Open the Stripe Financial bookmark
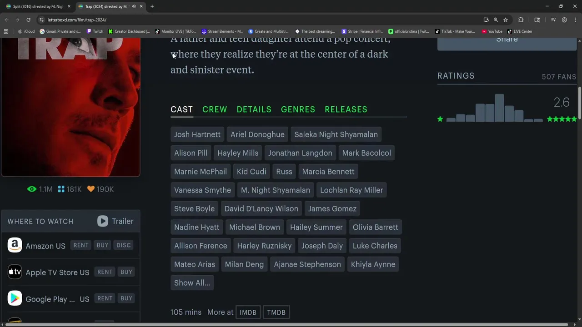582x327 pixels. (x=362, y=31)
